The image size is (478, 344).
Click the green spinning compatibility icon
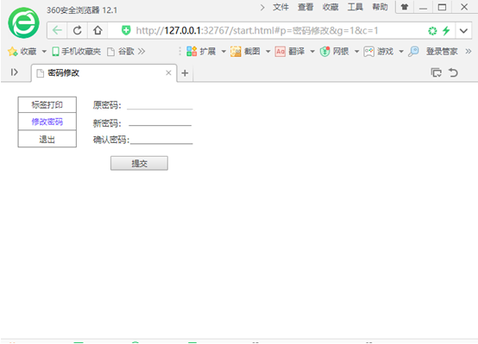[432, 31]
